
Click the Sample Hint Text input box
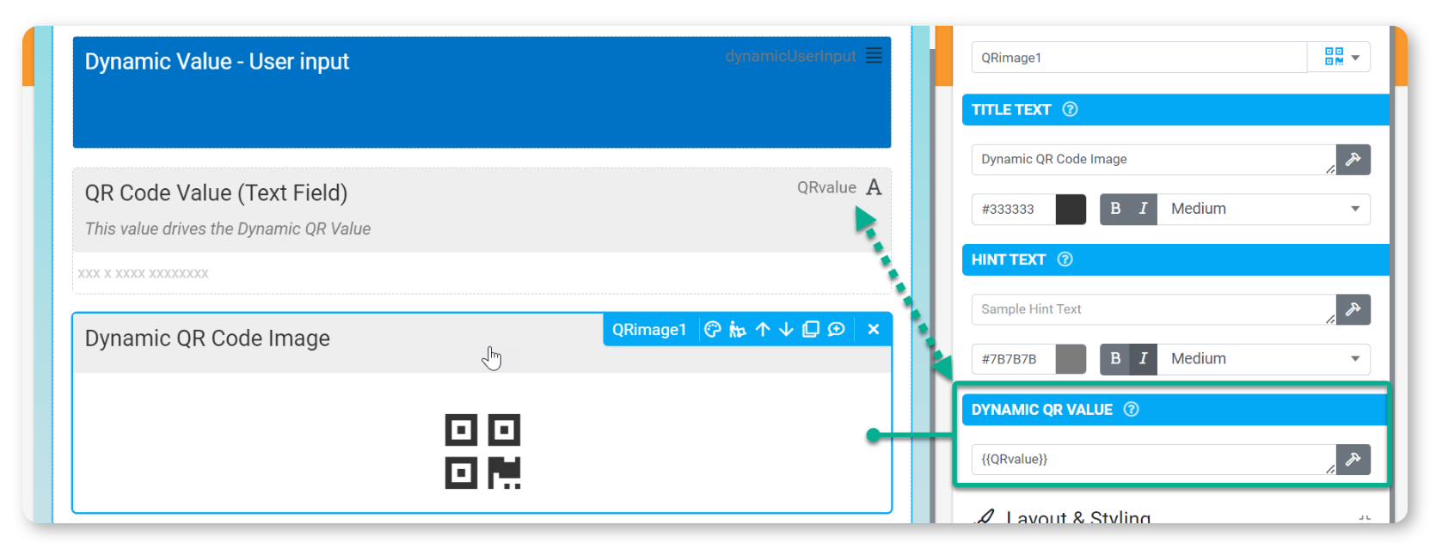click(1154, 309)
